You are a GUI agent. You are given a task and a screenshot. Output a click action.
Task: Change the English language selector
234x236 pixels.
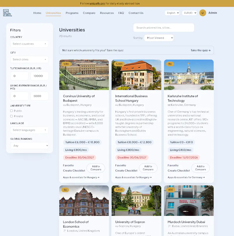[x=172, y=13]
